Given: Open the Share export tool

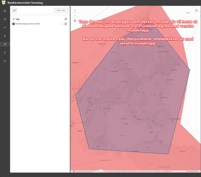Looking at the screenshot, I should [5, 61].
